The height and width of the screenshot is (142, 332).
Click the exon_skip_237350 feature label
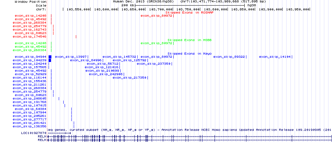coord(153,64)
